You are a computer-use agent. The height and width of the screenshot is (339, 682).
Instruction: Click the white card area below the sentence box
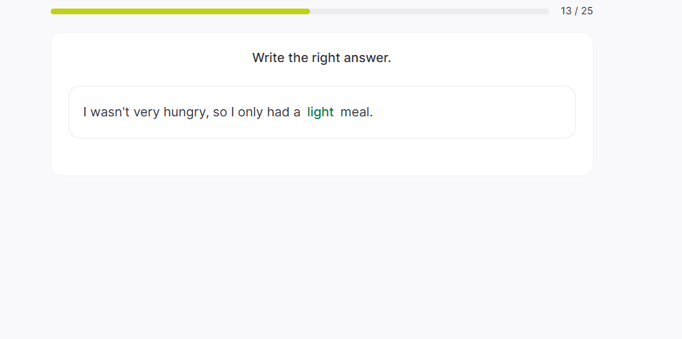pyautogui.click(x=321, y=156)
